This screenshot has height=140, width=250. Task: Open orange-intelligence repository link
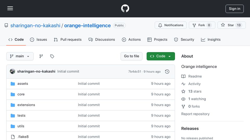tap(87, 25)
